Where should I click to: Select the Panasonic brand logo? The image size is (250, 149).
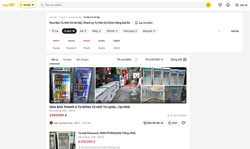[x=71, y=41]
